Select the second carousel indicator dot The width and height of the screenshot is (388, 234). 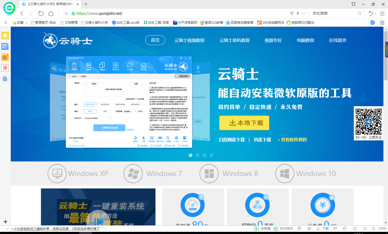coord(198,155)
